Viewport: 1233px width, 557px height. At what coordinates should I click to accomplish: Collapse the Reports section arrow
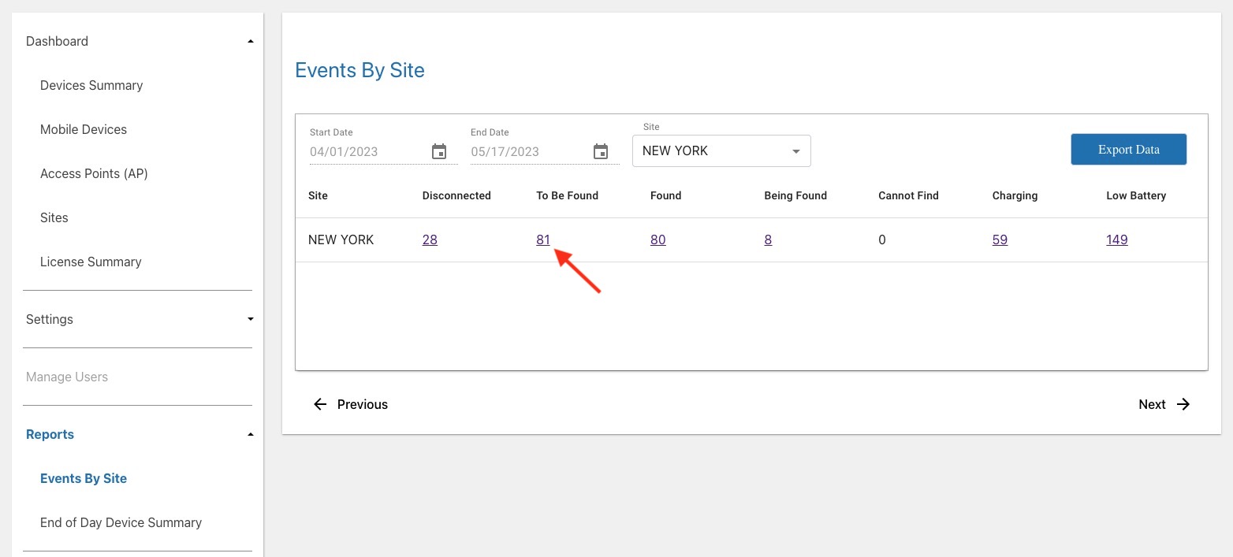click(x=251, y=434)
